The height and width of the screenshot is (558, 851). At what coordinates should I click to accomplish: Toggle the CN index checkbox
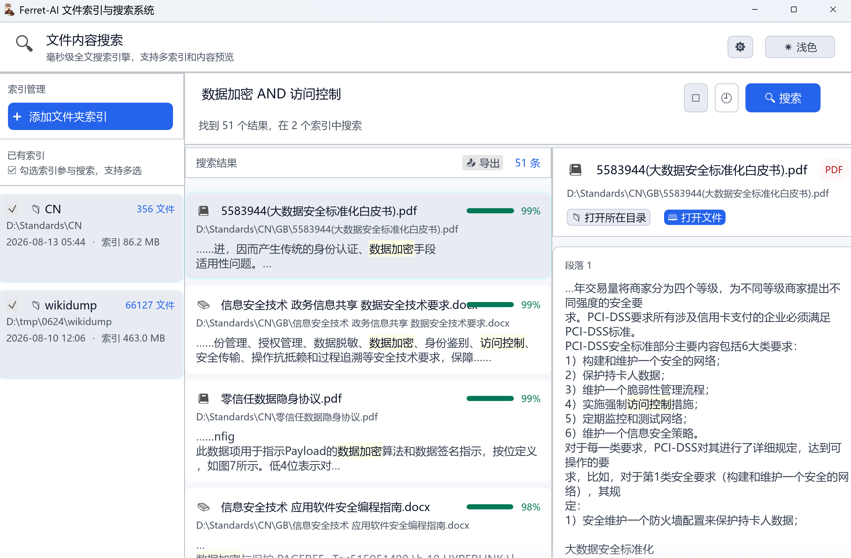click(13, 209)
